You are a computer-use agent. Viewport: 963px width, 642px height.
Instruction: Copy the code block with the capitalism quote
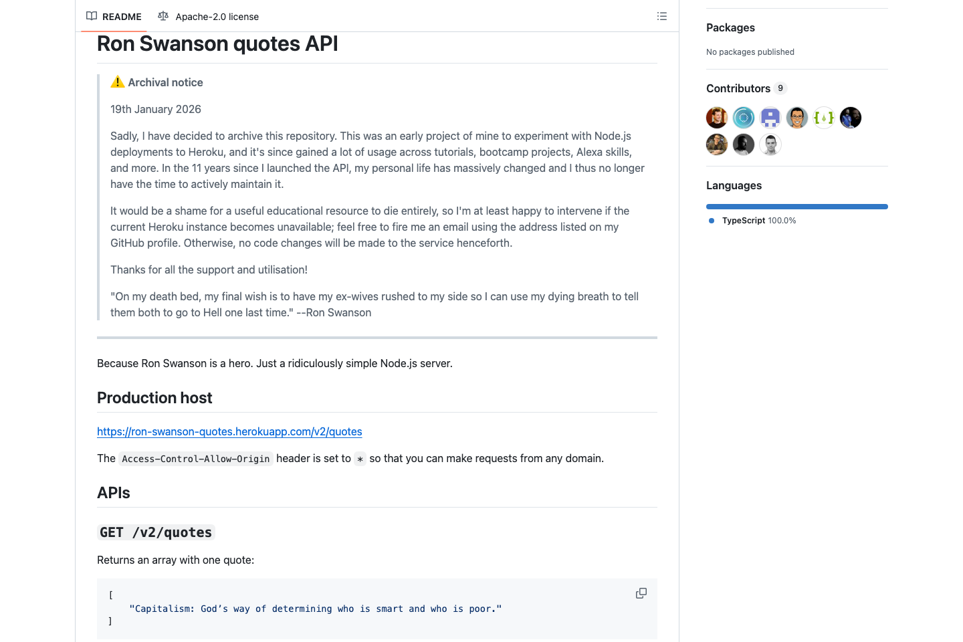click(641, 593)
